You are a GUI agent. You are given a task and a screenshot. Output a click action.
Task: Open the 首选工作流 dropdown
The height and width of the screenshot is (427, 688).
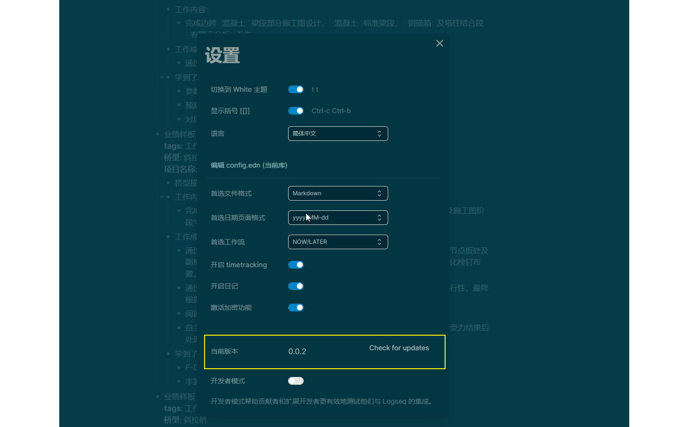338,241
